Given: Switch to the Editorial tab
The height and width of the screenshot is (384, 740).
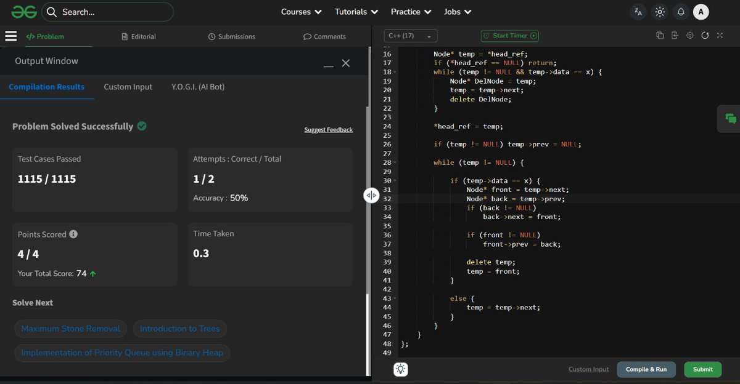Looking at the screenshot, I should [139, 36].
